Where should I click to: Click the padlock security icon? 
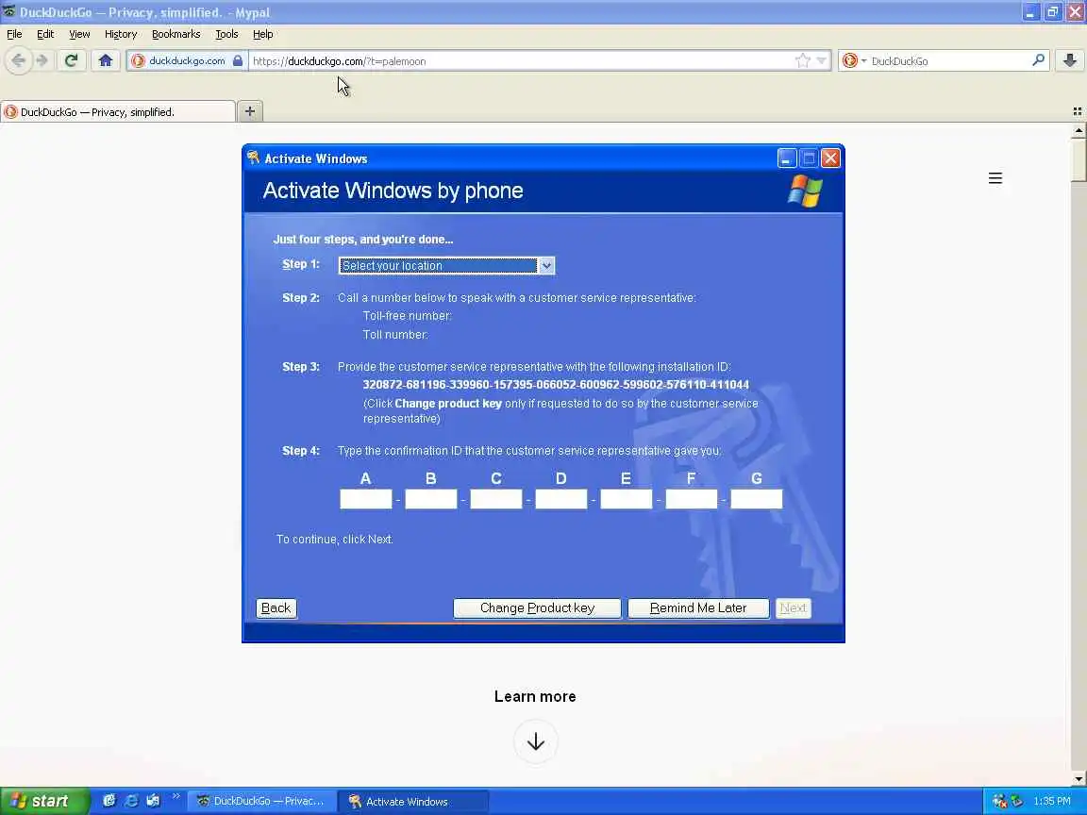click(238, 60)
